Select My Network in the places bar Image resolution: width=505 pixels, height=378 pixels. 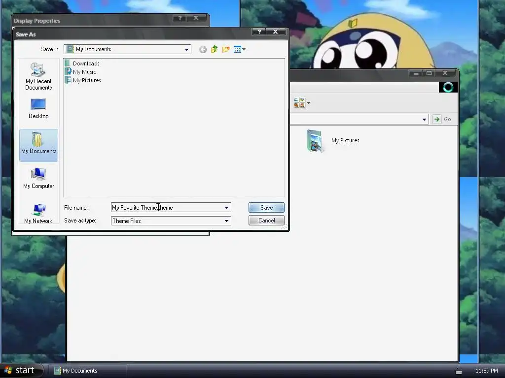[38, 213]
